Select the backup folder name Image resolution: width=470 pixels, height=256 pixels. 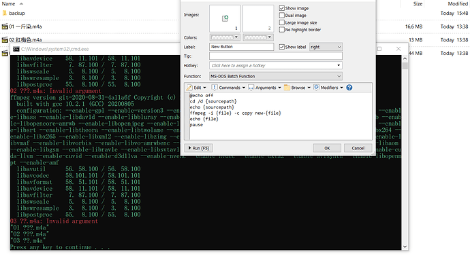17,13
